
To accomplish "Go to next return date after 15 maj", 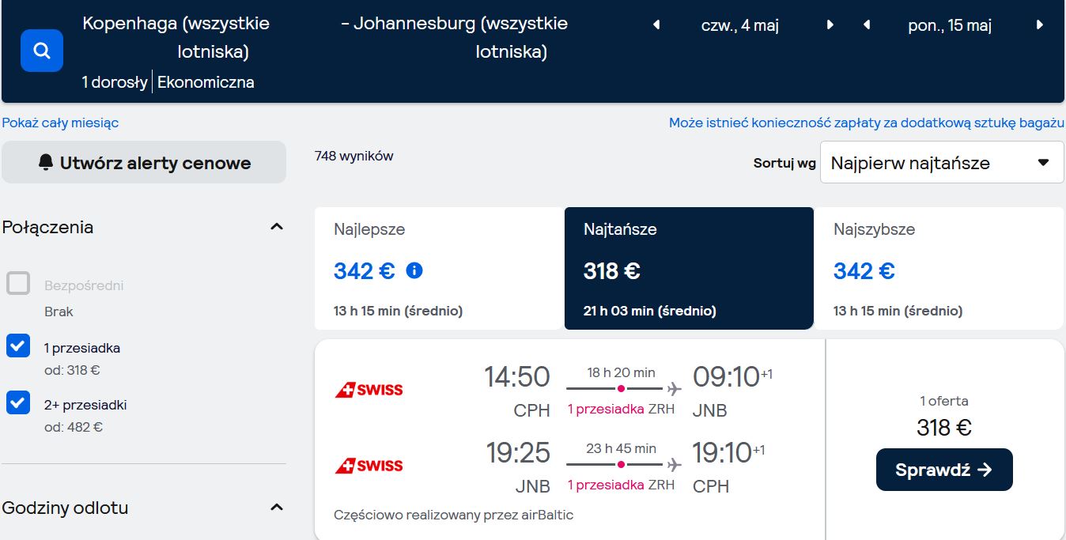I will (1040, 25).
